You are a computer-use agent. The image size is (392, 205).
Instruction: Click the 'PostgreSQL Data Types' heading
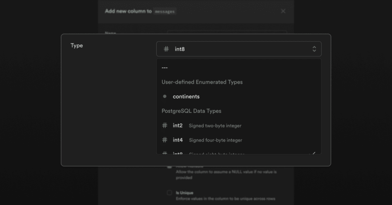click(x=191, y=111)
